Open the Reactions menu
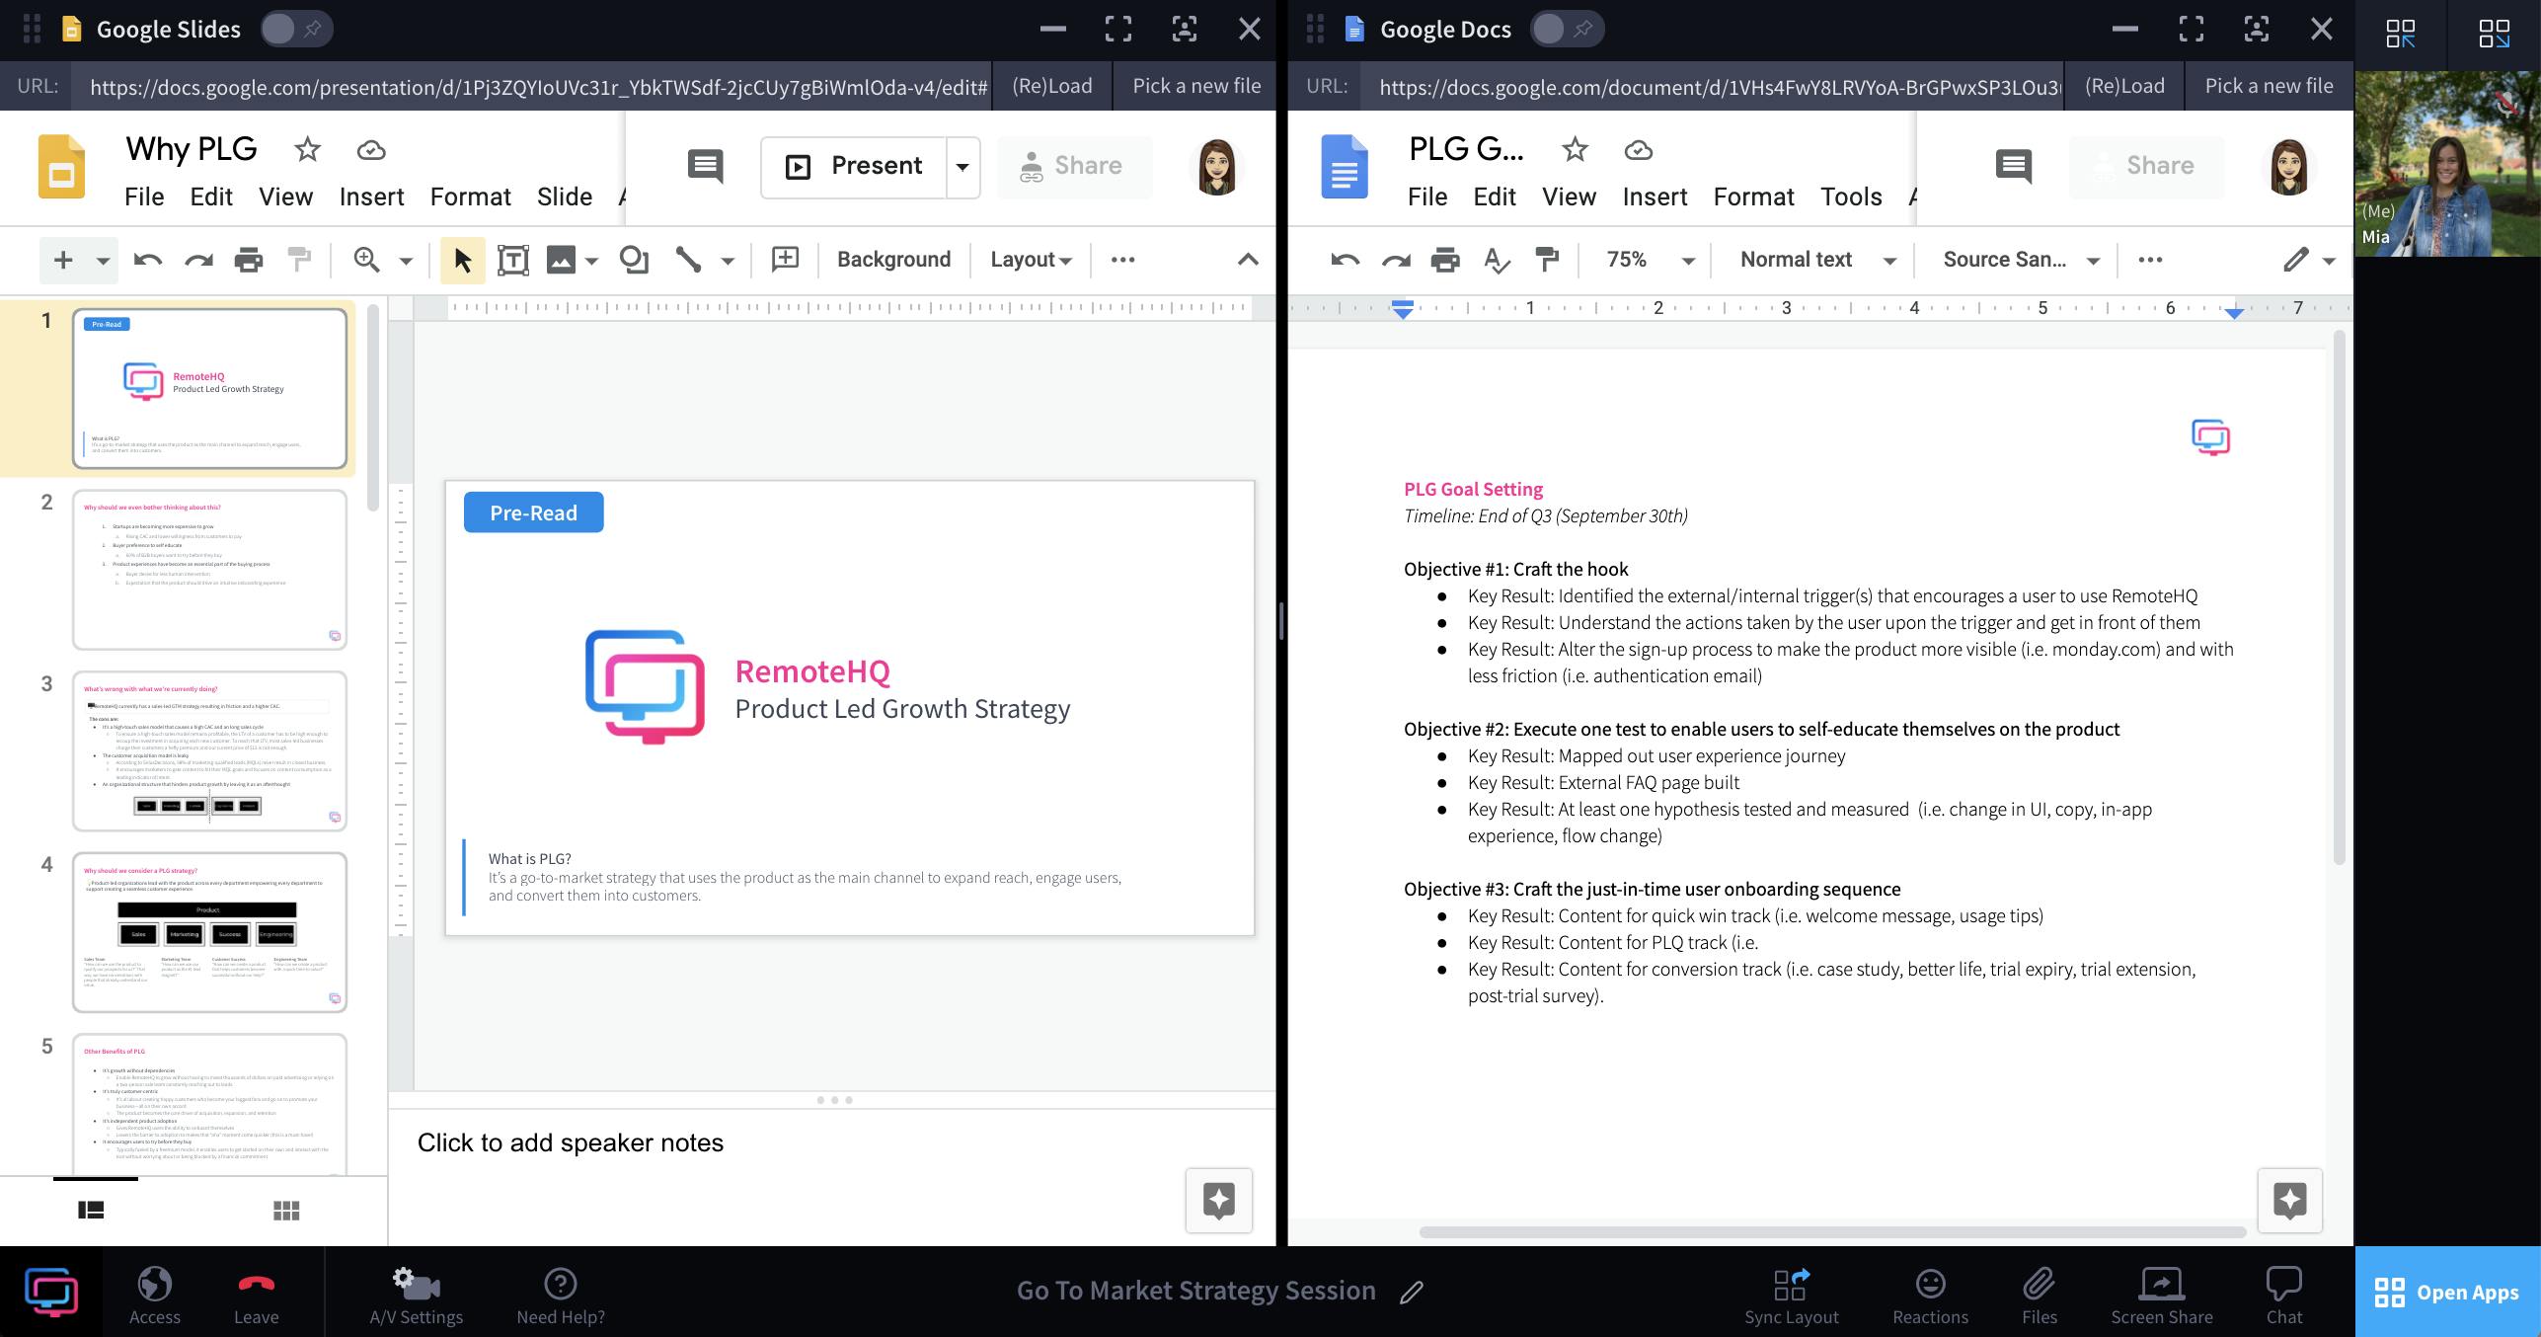This screenshot has width=2541, height=1337. 1929,1294
